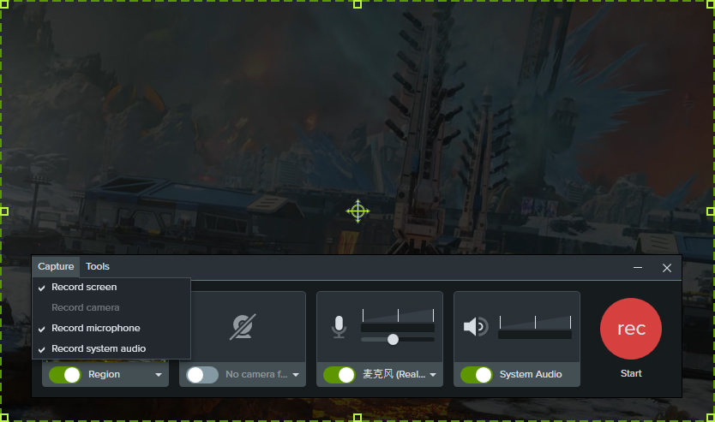Turn off the Region screen recording toggle

(65, 374)
